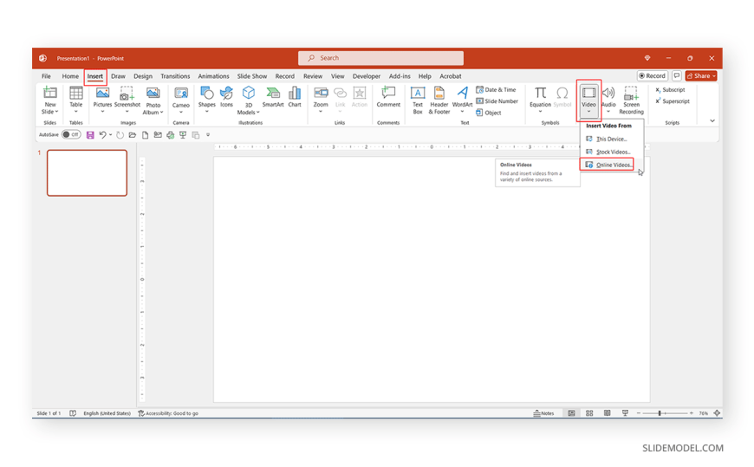Click the 3D Models icon
This screenshot has height=467, width=754.
[249, 93]
